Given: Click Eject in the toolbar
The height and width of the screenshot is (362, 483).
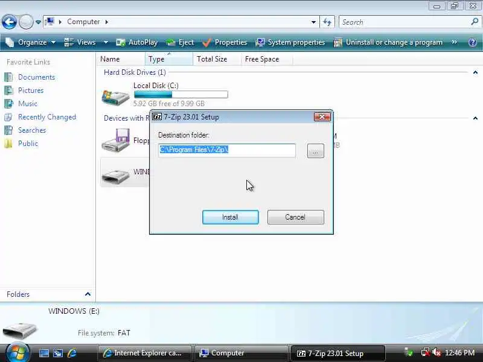Looking at the screenshot, I should [x=180, y=42].
